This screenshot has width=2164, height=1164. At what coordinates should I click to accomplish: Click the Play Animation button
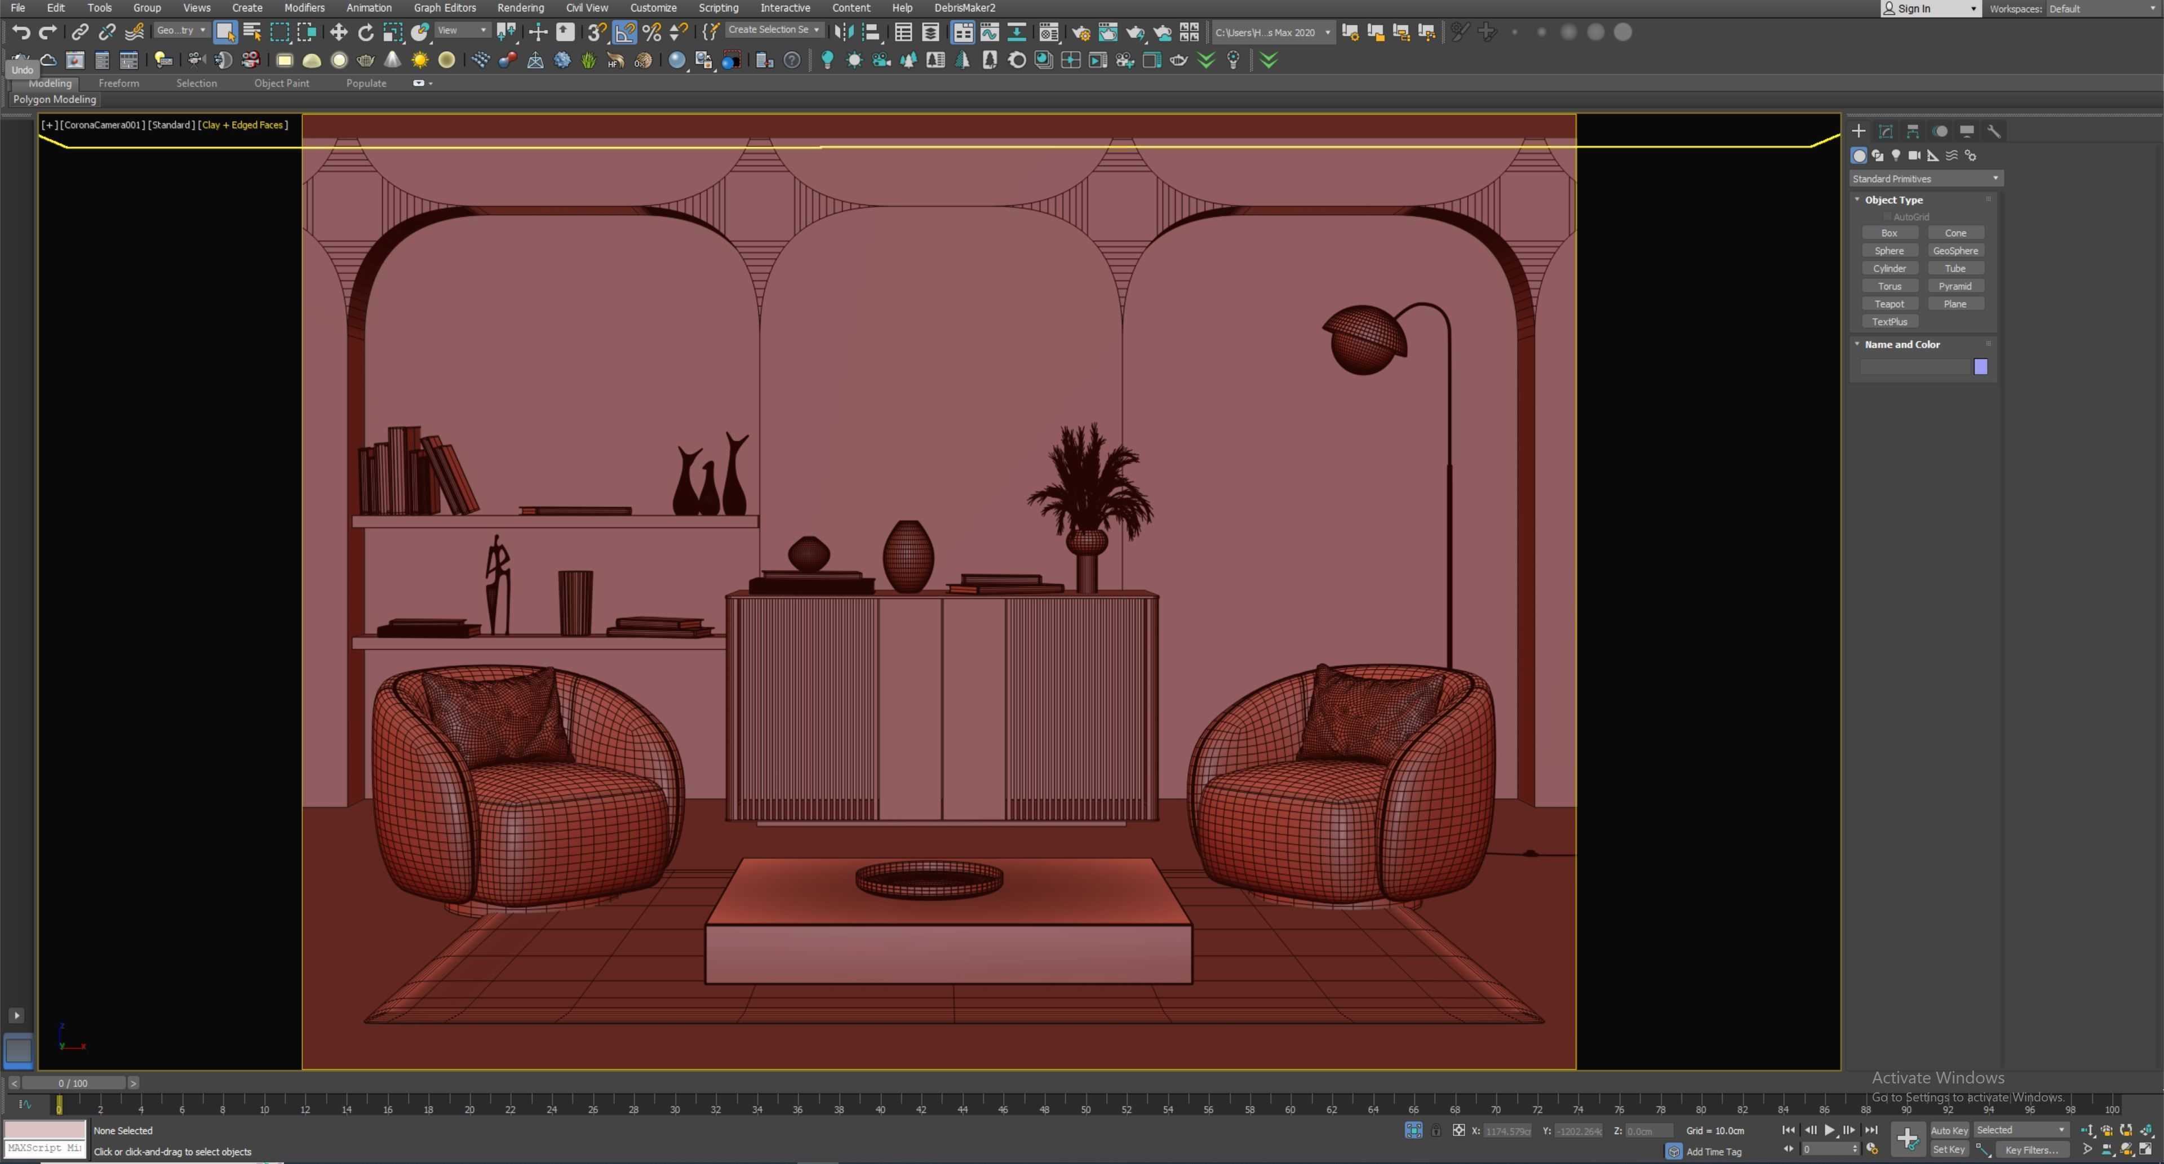point(1830,1130)
